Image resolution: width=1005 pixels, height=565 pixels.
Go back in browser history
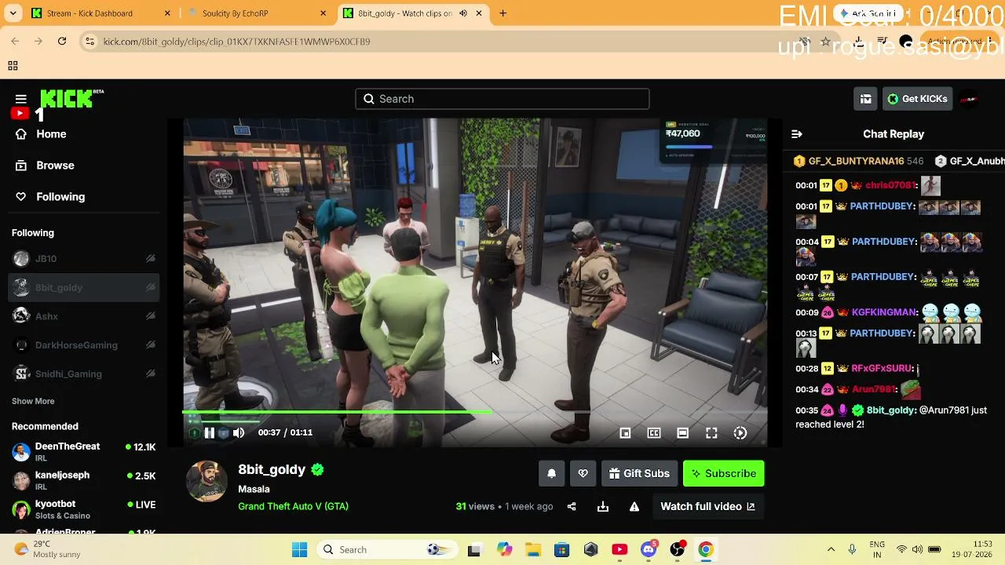pyautogui.click(x=15, y=42)
